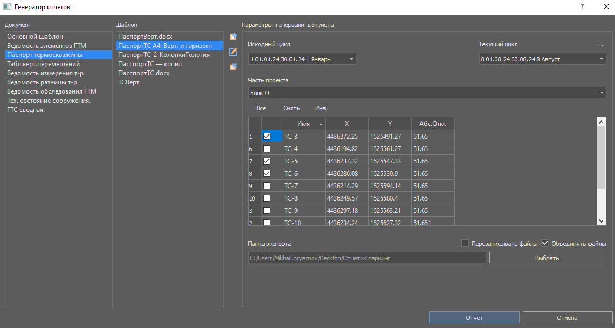Click the table scrollbar down arrow
615x328 pixels.
[602, 221]
